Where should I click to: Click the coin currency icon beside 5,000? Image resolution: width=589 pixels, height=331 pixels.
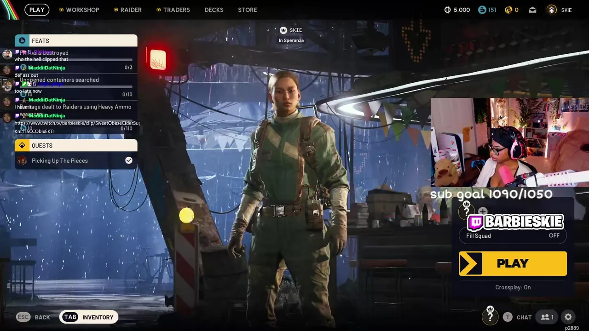click(x=447, y=10)
